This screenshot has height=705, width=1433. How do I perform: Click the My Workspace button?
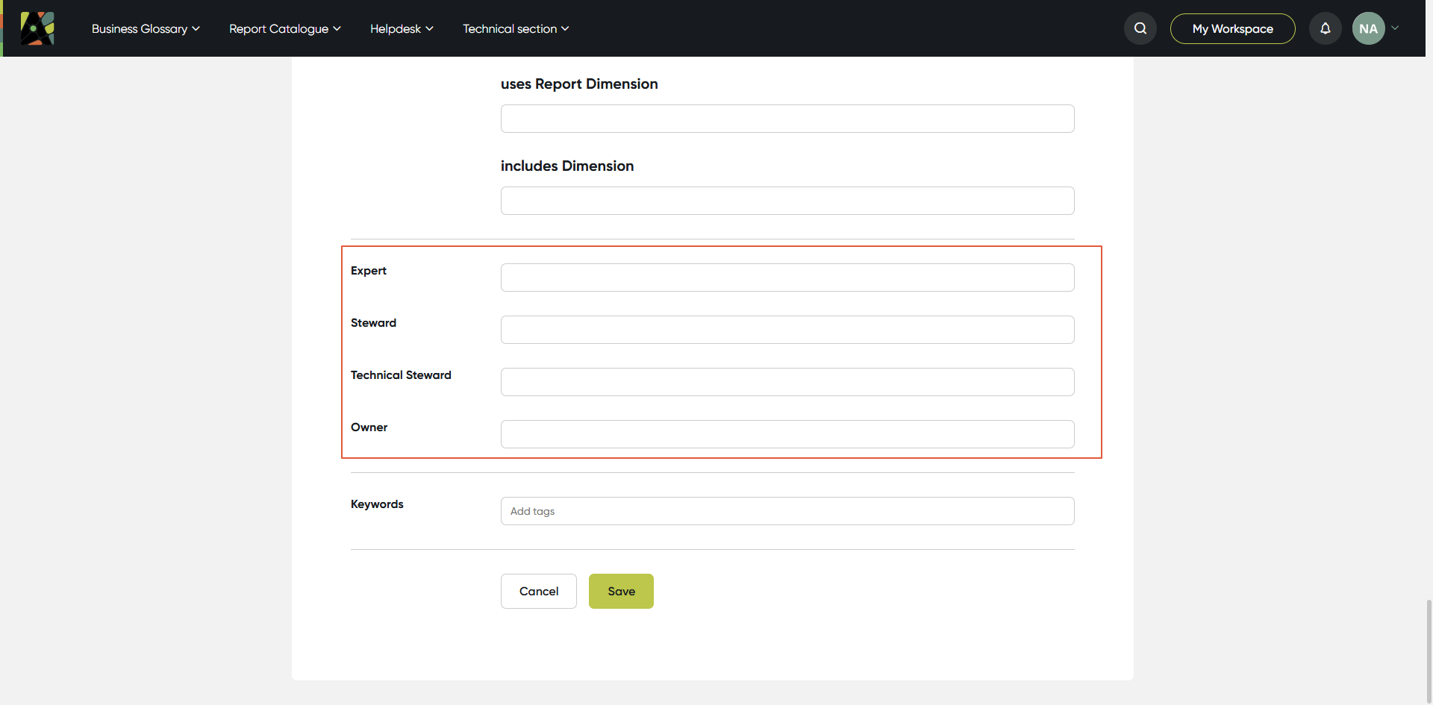point(1233,28)
